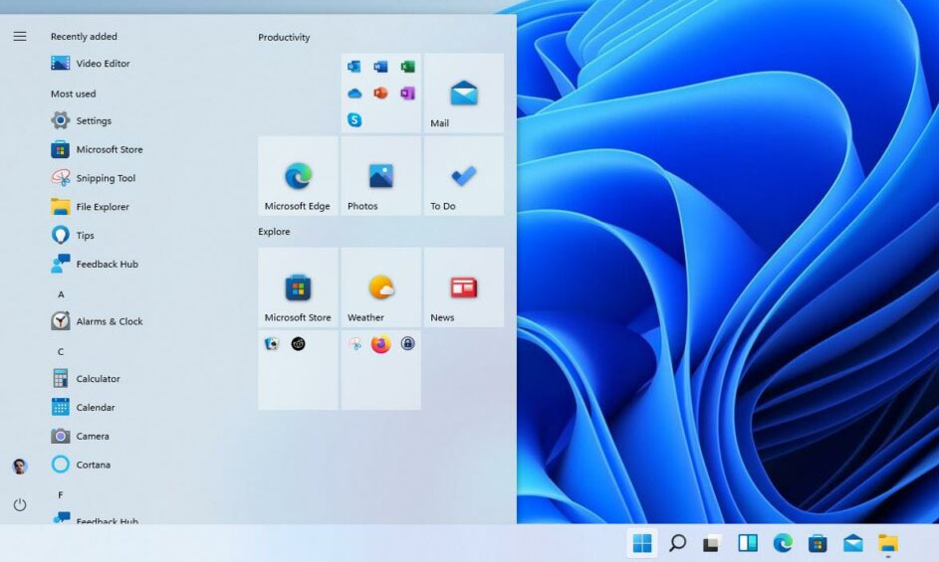Open Firefox in the tile folder
Screen dimensions: 939x562
click(x=380, y=344)
